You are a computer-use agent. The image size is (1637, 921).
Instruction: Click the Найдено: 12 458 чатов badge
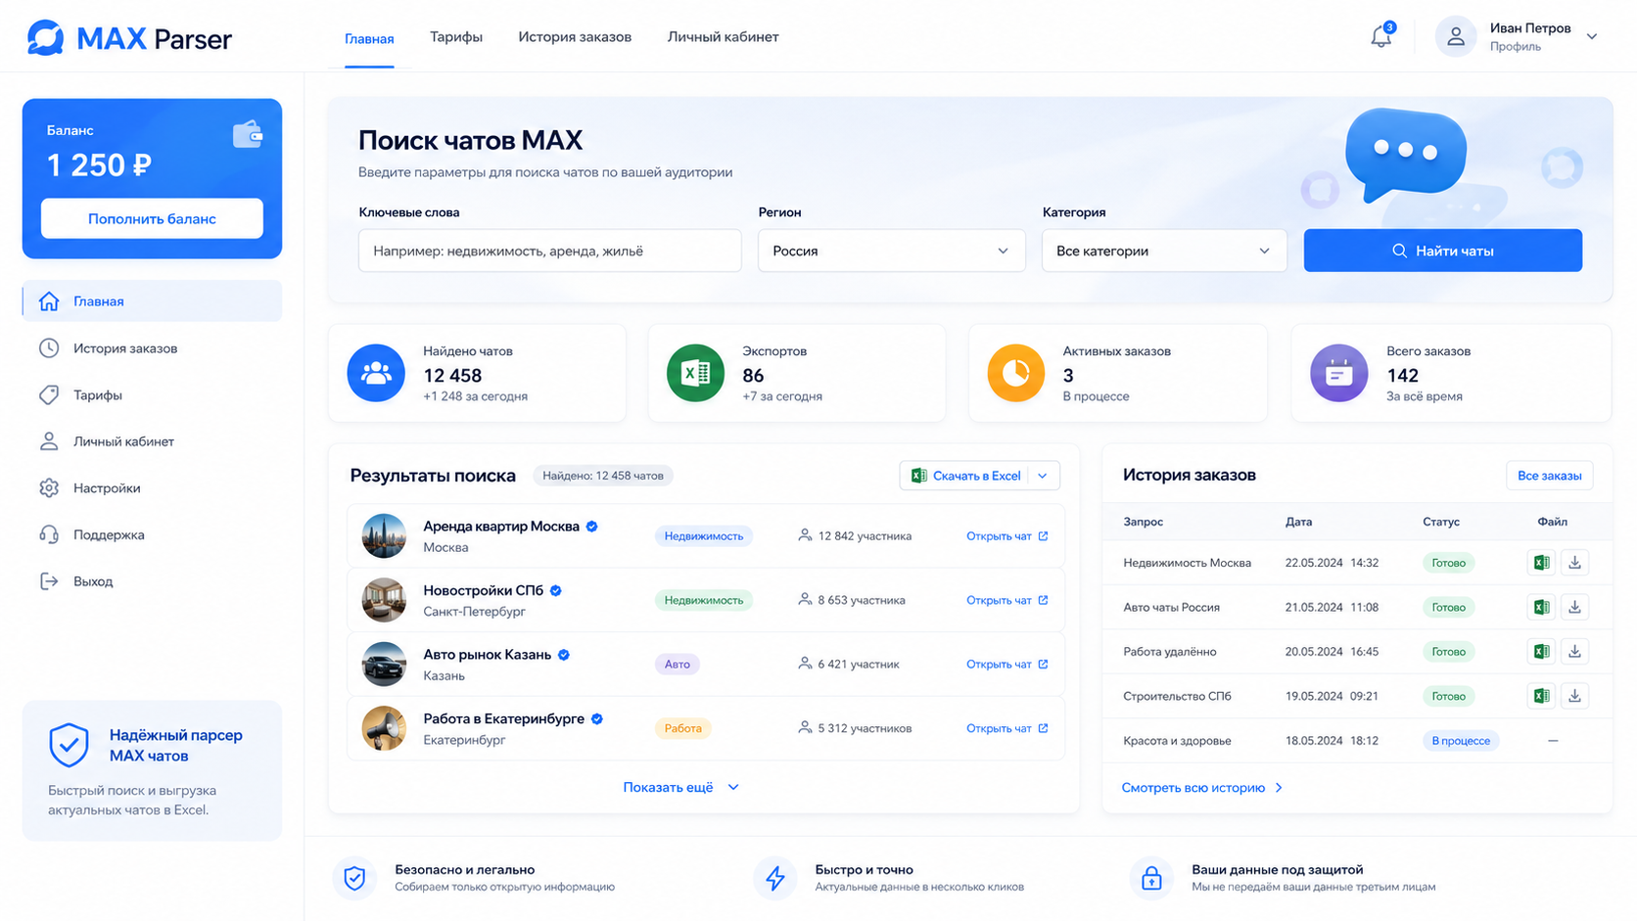[603, 476]
